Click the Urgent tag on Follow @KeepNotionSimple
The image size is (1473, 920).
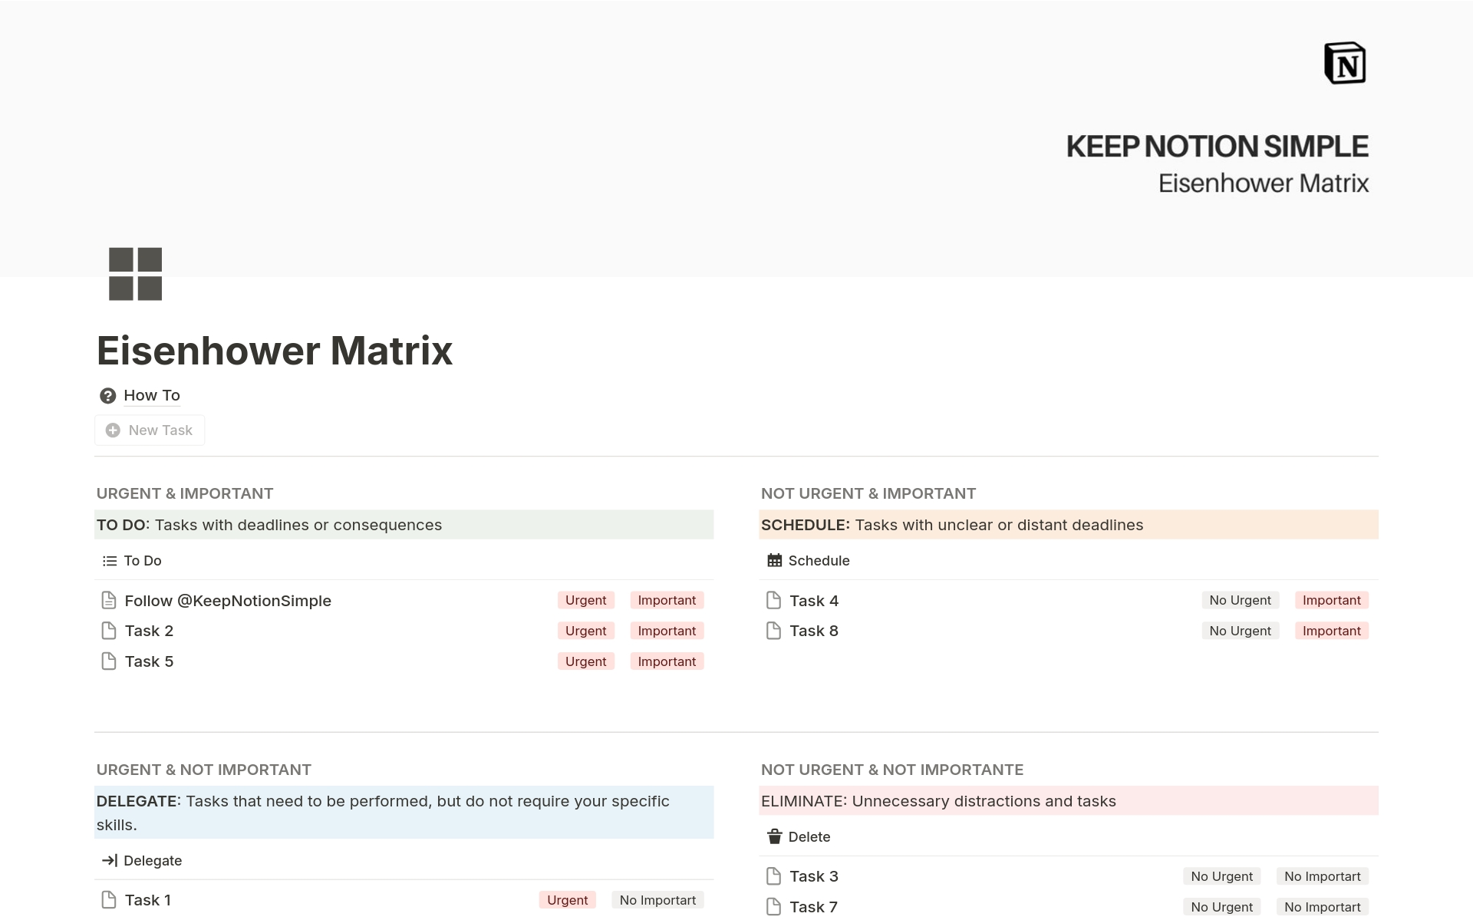(586, 600)
